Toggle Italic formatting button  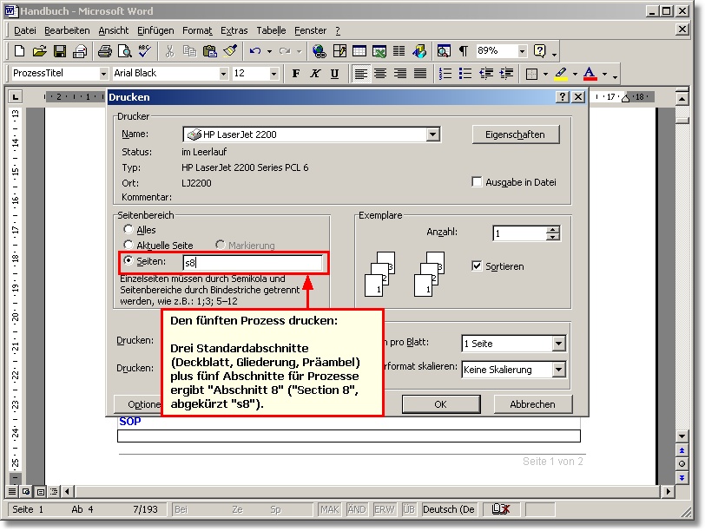coord(314,74)
